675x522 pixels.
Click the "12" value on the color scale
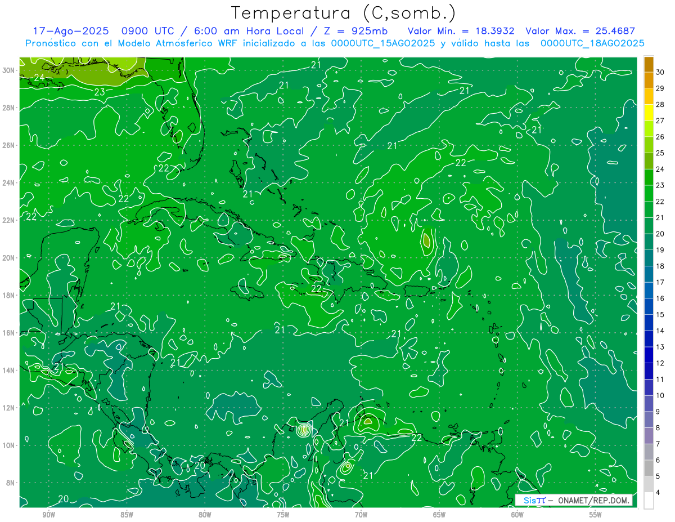tap(660, 363)
